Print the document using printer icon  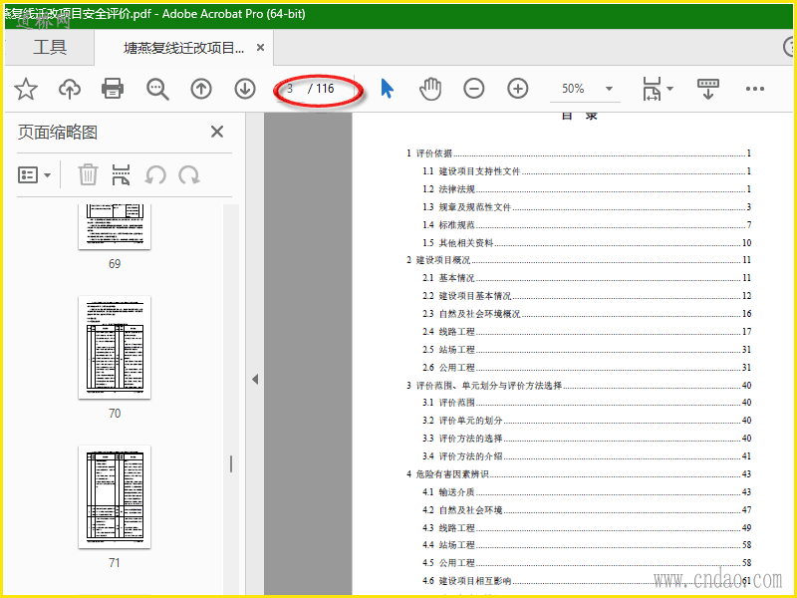click(x=113, y=89)
